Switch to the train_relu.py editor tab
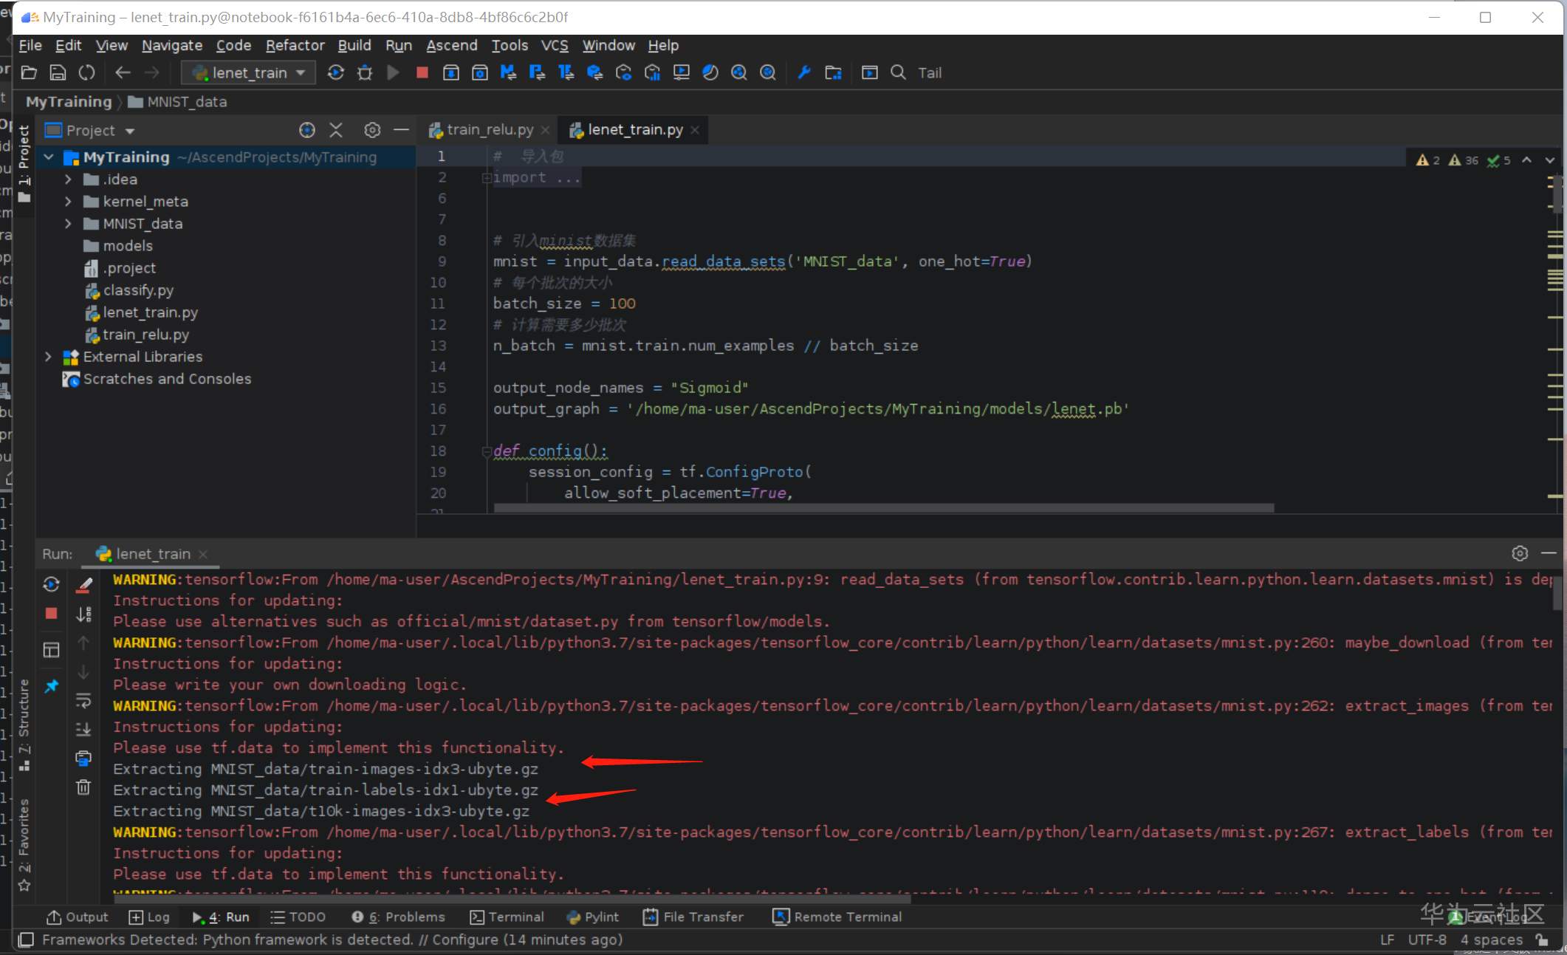 point(489,130)
